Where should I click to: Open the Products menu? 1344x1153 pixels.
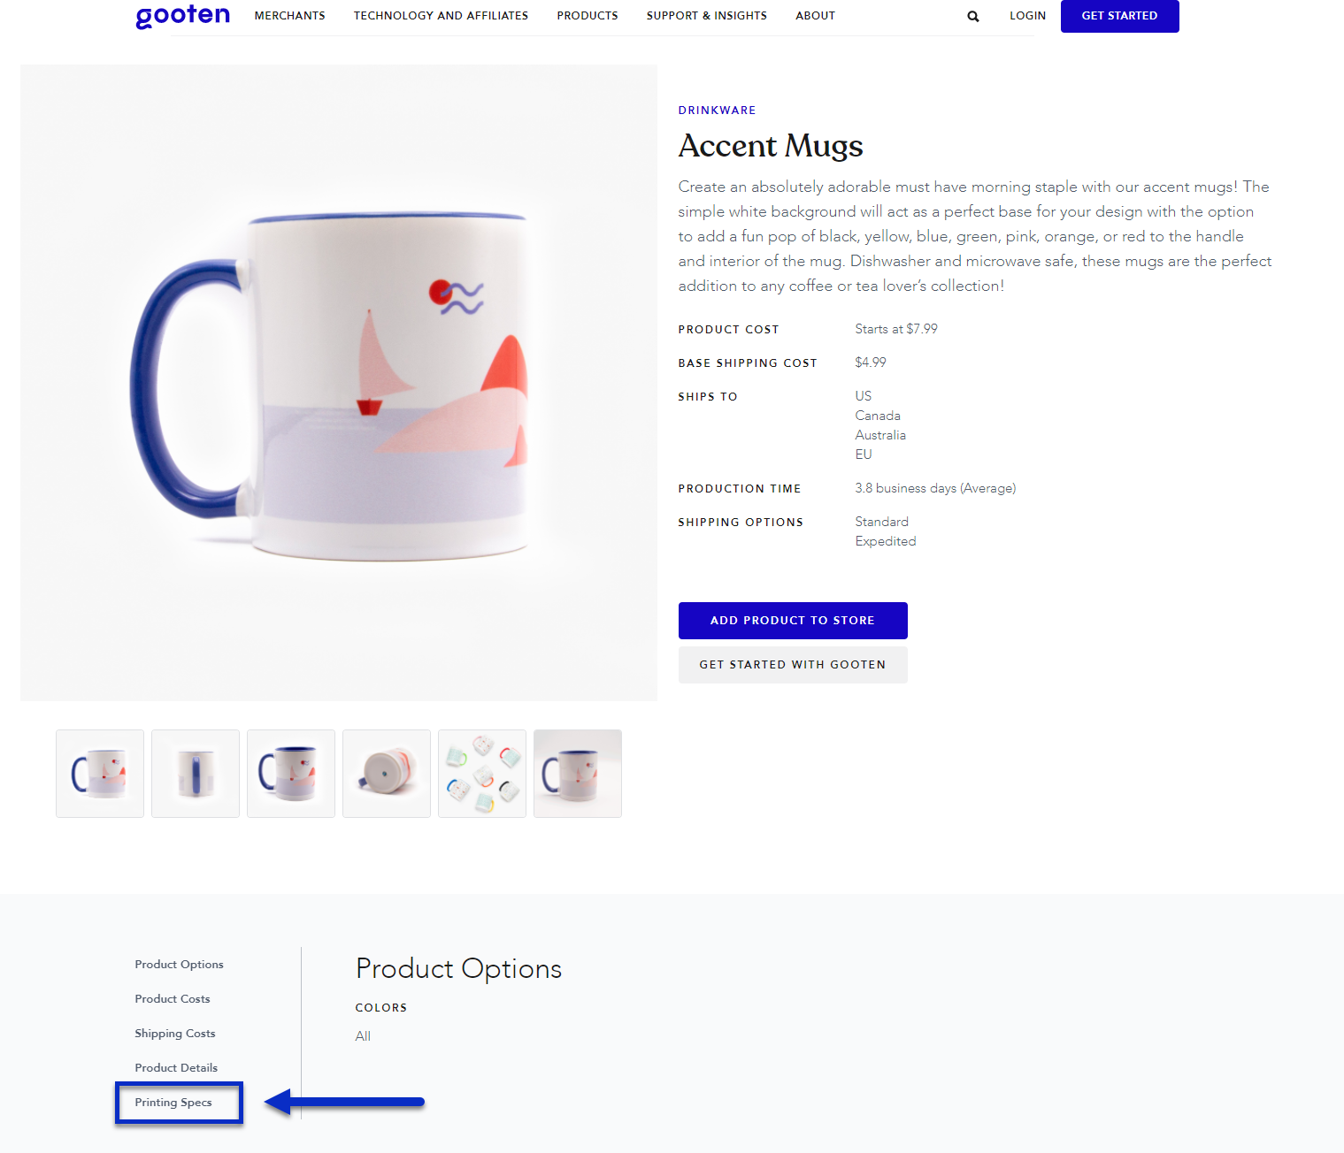tap(588, 16)
